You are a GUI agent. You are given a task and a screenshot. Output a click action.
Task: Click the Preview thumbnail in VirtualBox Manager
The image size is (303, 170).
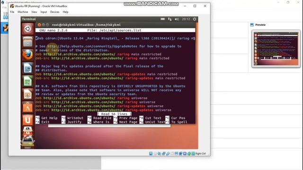[276, 49]
